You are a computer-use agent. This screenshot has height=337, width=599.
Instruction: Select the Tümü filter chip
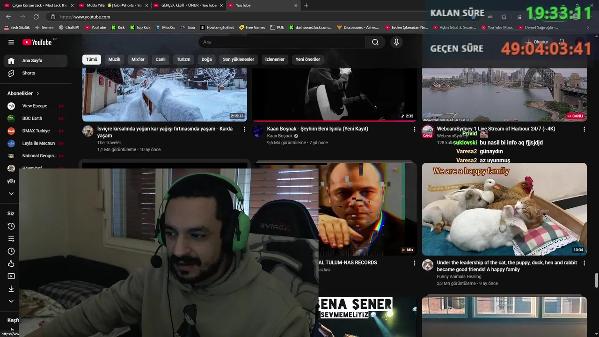click(92, 59)
